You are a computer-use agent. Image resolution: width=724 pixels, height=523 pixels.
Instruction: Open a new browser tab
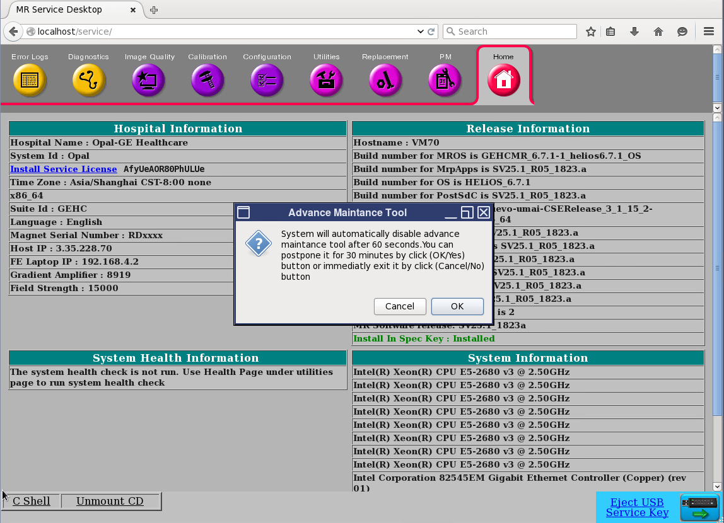pyautogui.click(x=154, y=9)
